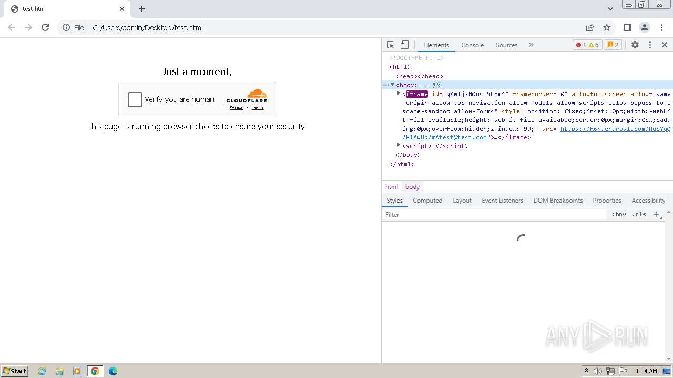Bookmark this tab star icon
The height and width of the screenshot is (378, 673).
[607, 27]
